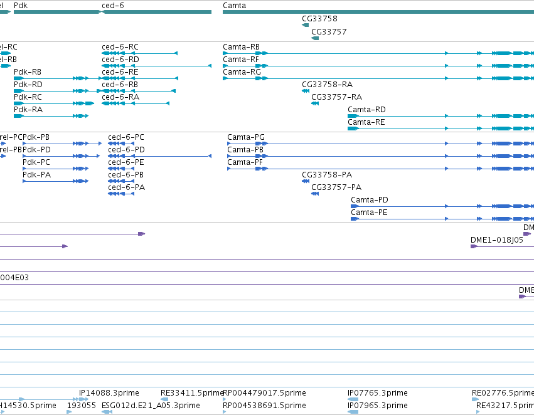Click the Camta-PG protein label
Viewport: 534px width, 415px height.
coord(246,137)
